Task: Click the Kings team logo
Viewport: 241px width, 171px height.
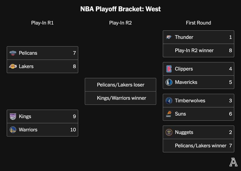Action: pos(13,116)
